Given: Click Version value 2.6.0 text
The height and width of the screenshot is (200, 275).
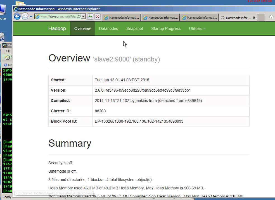Looking at the screenshot, I should click(143, 90).
